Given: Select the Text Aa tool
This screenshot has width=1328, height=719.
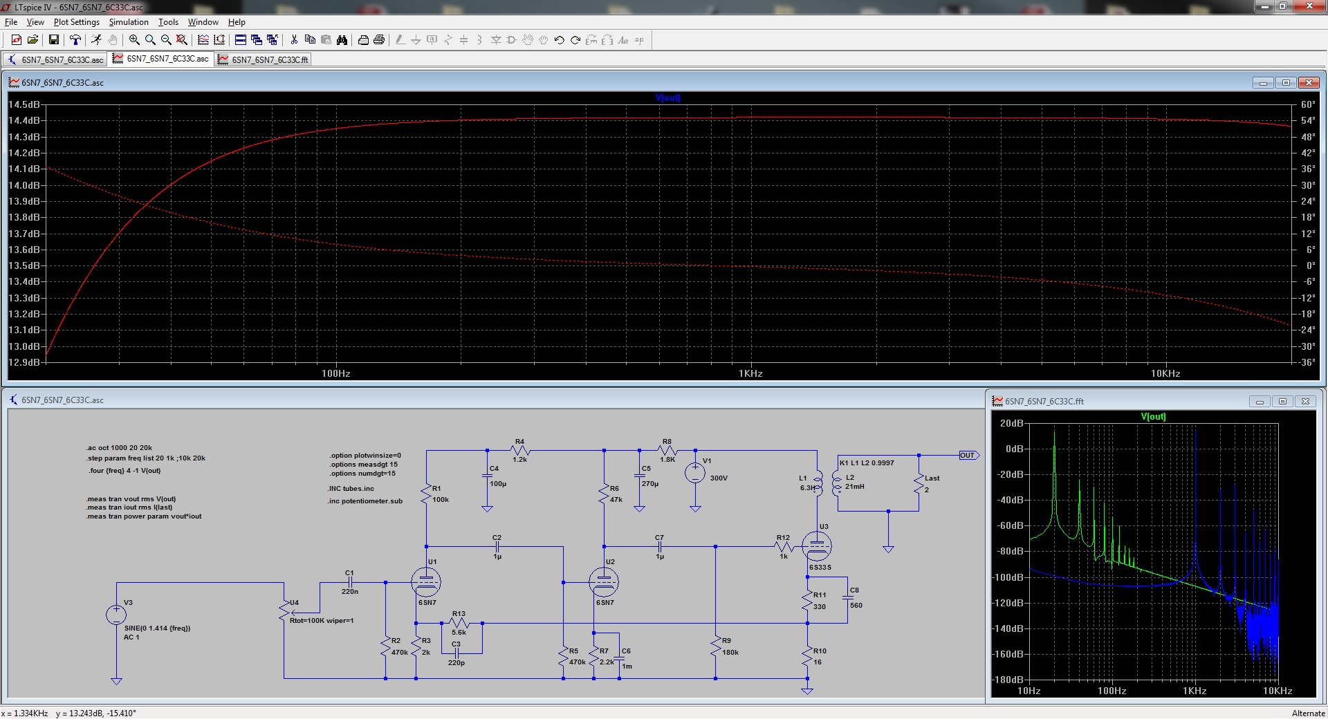Looking at the screenshot, I should click(623, 40).
